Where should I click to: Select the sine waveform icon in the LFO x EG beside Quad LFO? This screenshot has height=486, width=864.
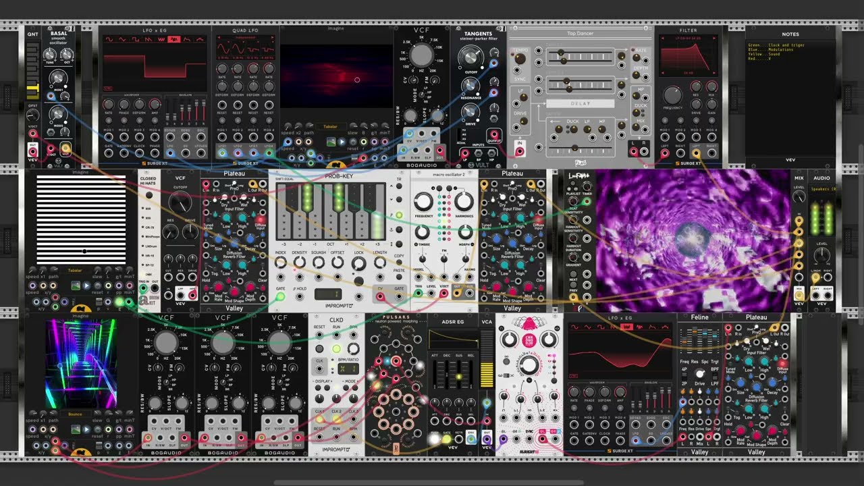point(110,39)
